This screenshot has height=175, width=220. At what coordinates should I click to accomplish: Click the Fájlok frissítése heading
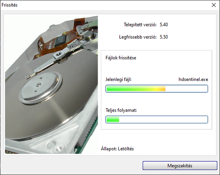tap(121, 58)
